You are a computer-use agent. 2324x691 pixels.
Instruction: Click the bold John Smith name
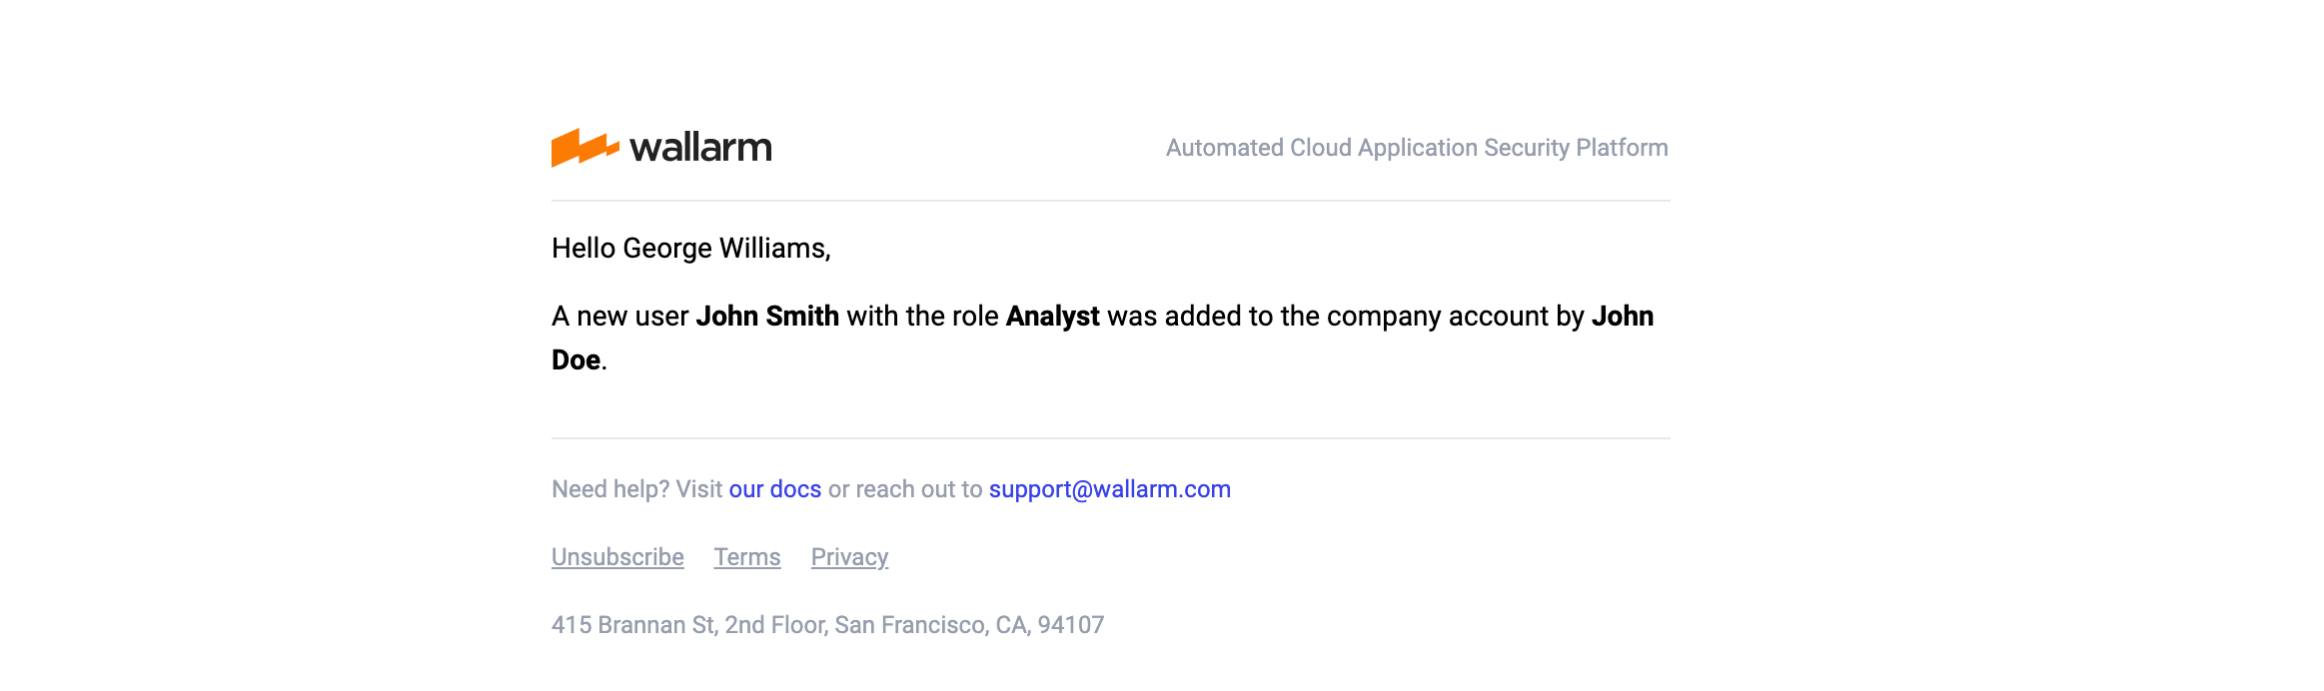(x=766, y=317)
